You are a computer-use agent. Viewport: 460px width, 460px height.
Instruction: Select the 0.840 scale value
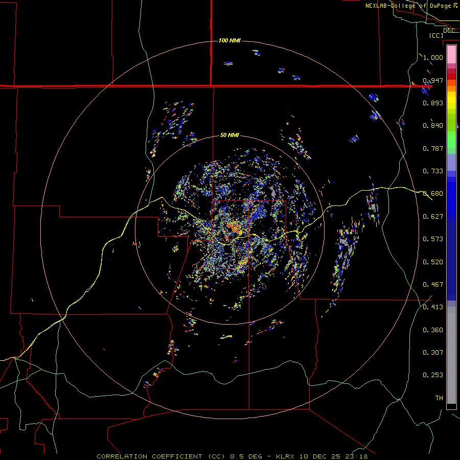433,126
